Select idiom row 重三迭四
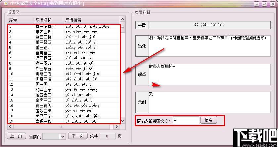This screenshot has width=278, height=147. tap(64, 48)
